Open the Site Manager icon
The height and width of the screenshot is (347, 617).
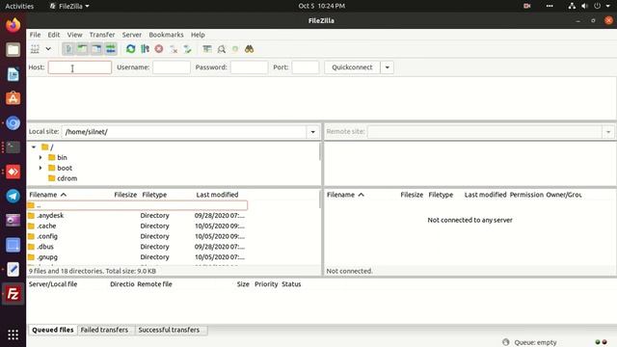coord(35,49)
